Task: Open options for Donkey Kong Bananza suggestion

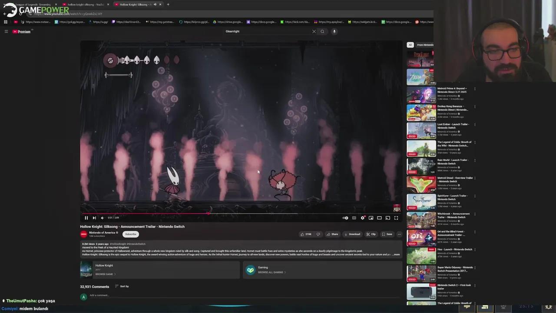Action: [x=475, y=107]
